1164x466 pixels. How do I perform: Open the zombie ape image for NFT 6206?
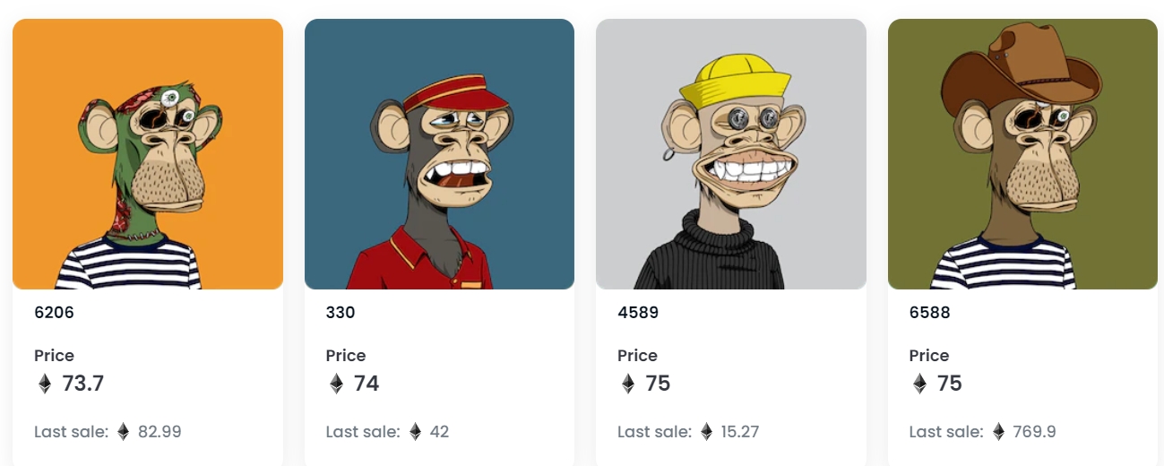click(148, 154)
